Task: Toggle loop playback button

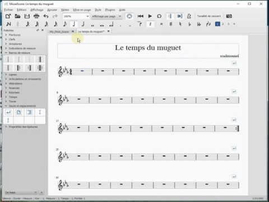Action: [x=159, y=16]
